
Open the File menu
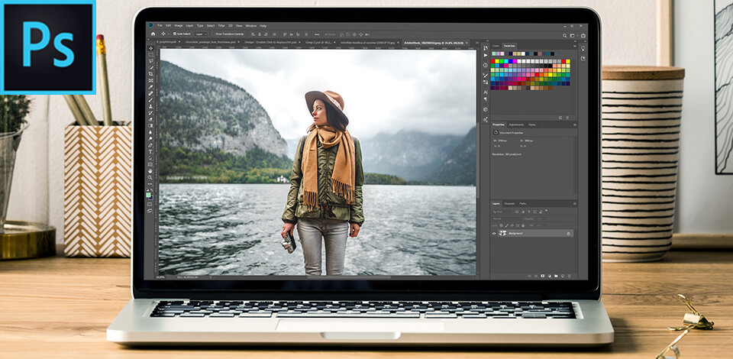[x=160, y=26]
